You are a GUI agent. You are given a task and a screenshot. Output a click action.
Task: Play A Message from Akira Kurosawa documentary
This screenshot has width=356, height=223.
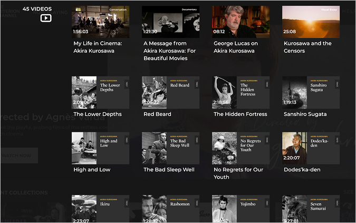170,22
